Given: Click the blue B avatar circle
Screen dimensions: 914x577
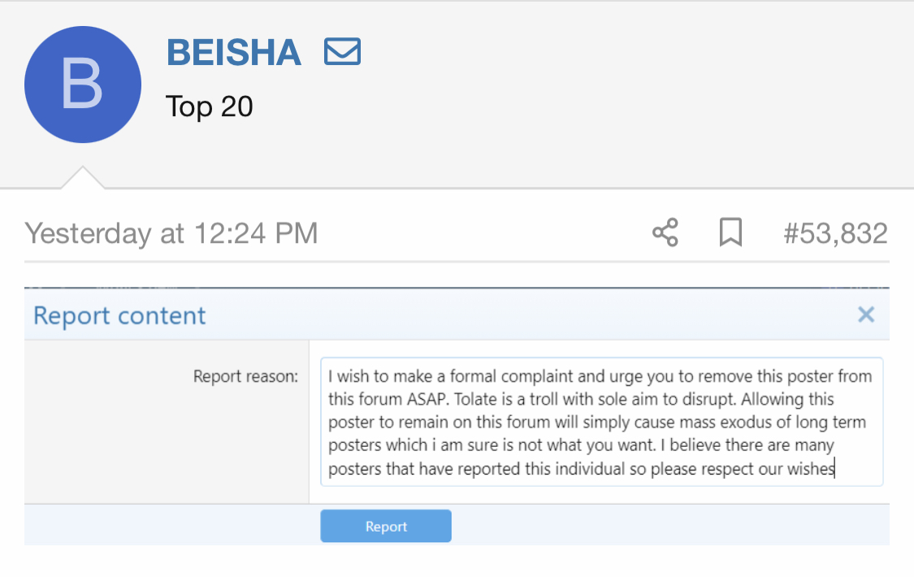Looking at the screenshot, I should click(83, 85).
